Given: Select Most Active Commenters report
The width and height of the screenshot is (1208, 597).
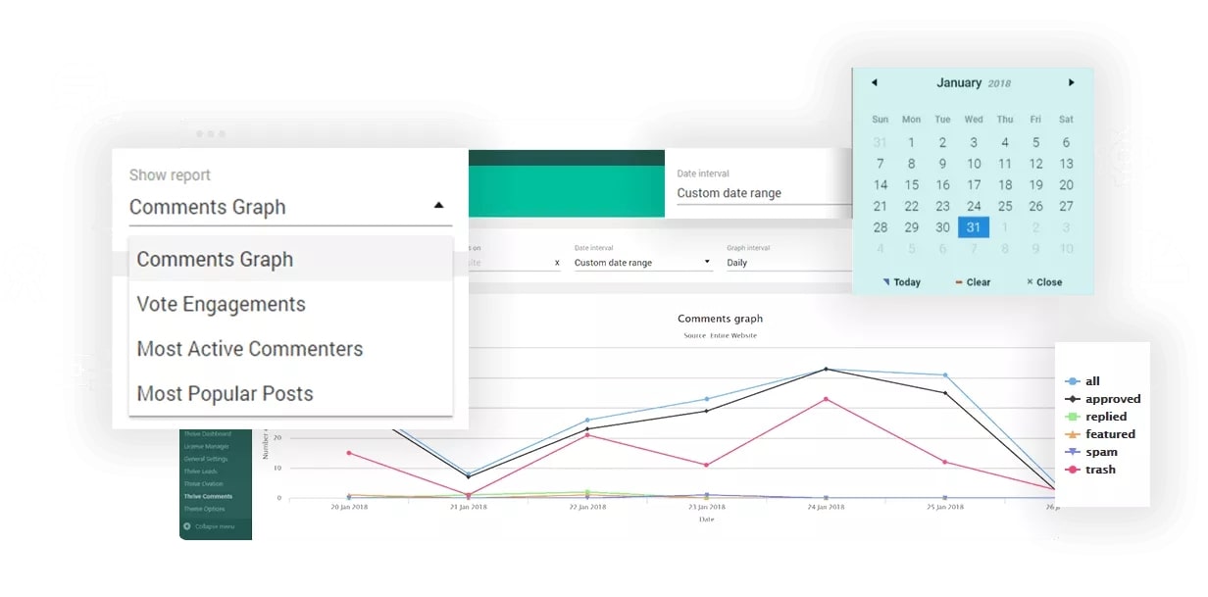Looking at the screenshot, I should point(250,349).
